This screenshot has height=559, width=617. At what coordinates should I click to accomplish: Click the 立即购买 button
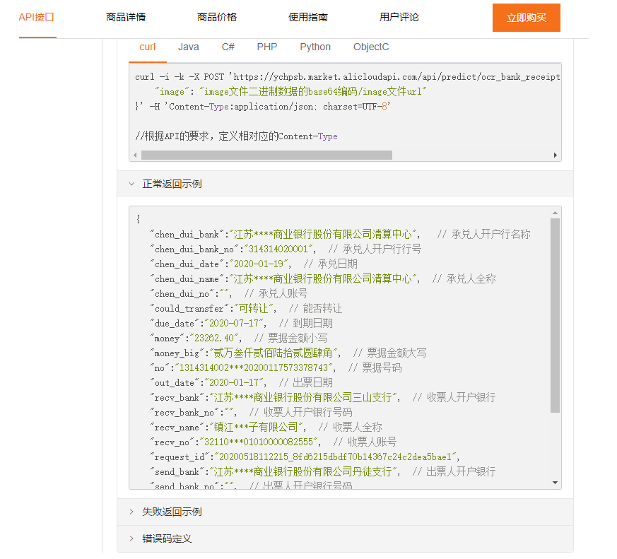pyautogui.click(x=526, y=18)
